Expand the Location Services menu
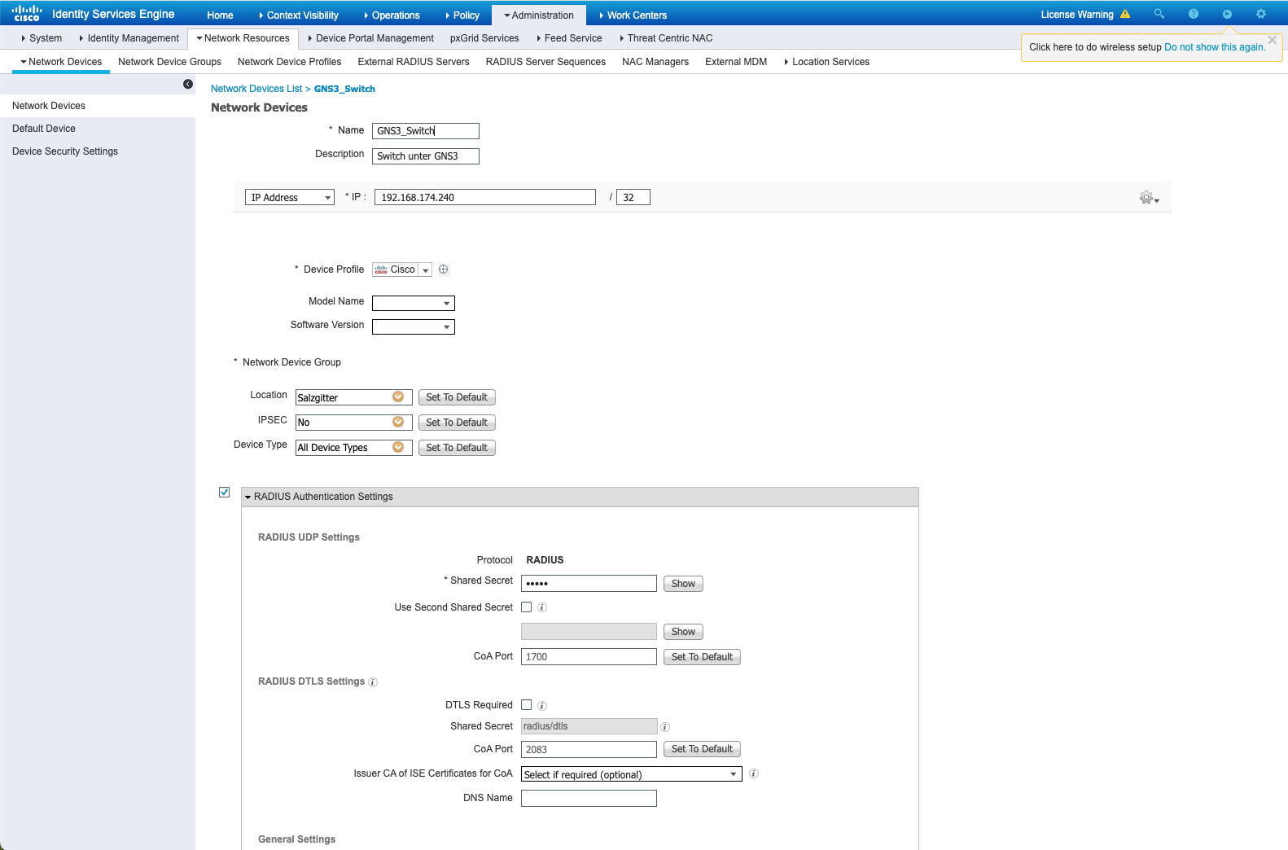Screen dimensions: 1288x850 pyautogui.click(x=826, y=62)
